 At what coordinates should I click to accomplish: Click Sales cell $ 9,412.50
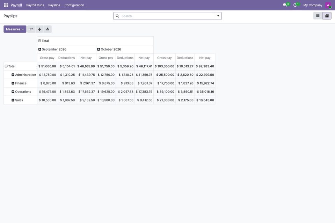144,100
